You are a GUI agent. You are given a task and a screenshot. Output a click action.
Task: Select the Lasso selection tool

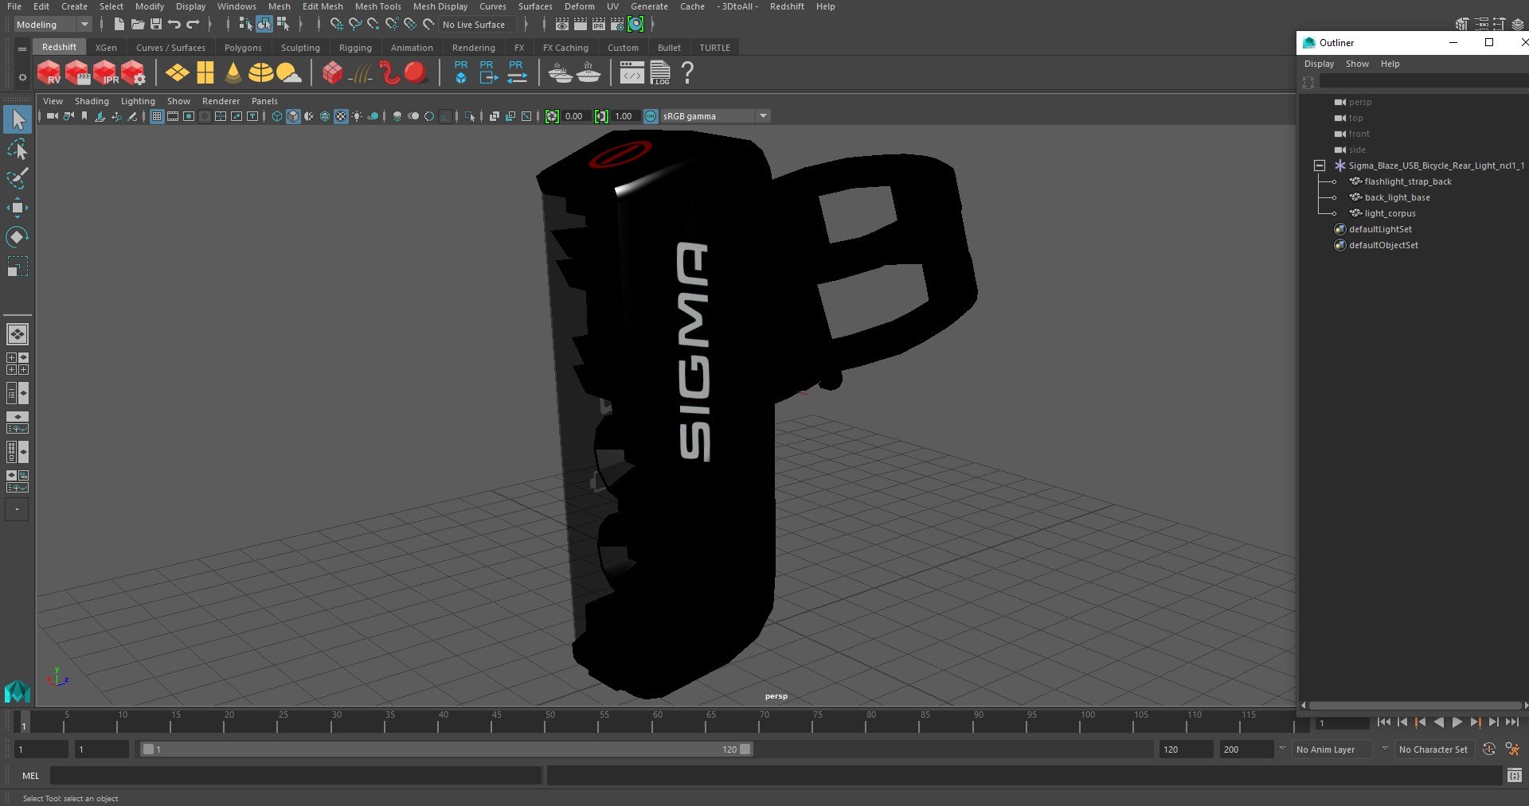pyautogui.click(x=17, y=150)
